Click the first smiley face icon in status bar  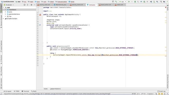click(159, 94)
